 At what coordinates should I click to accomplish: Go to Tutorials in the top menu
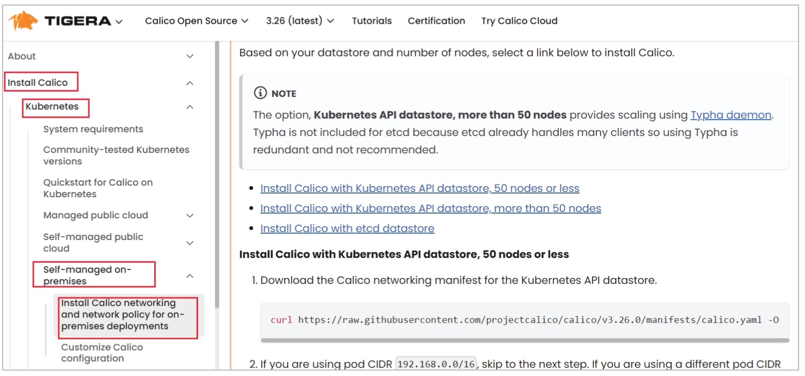point(372,21)
